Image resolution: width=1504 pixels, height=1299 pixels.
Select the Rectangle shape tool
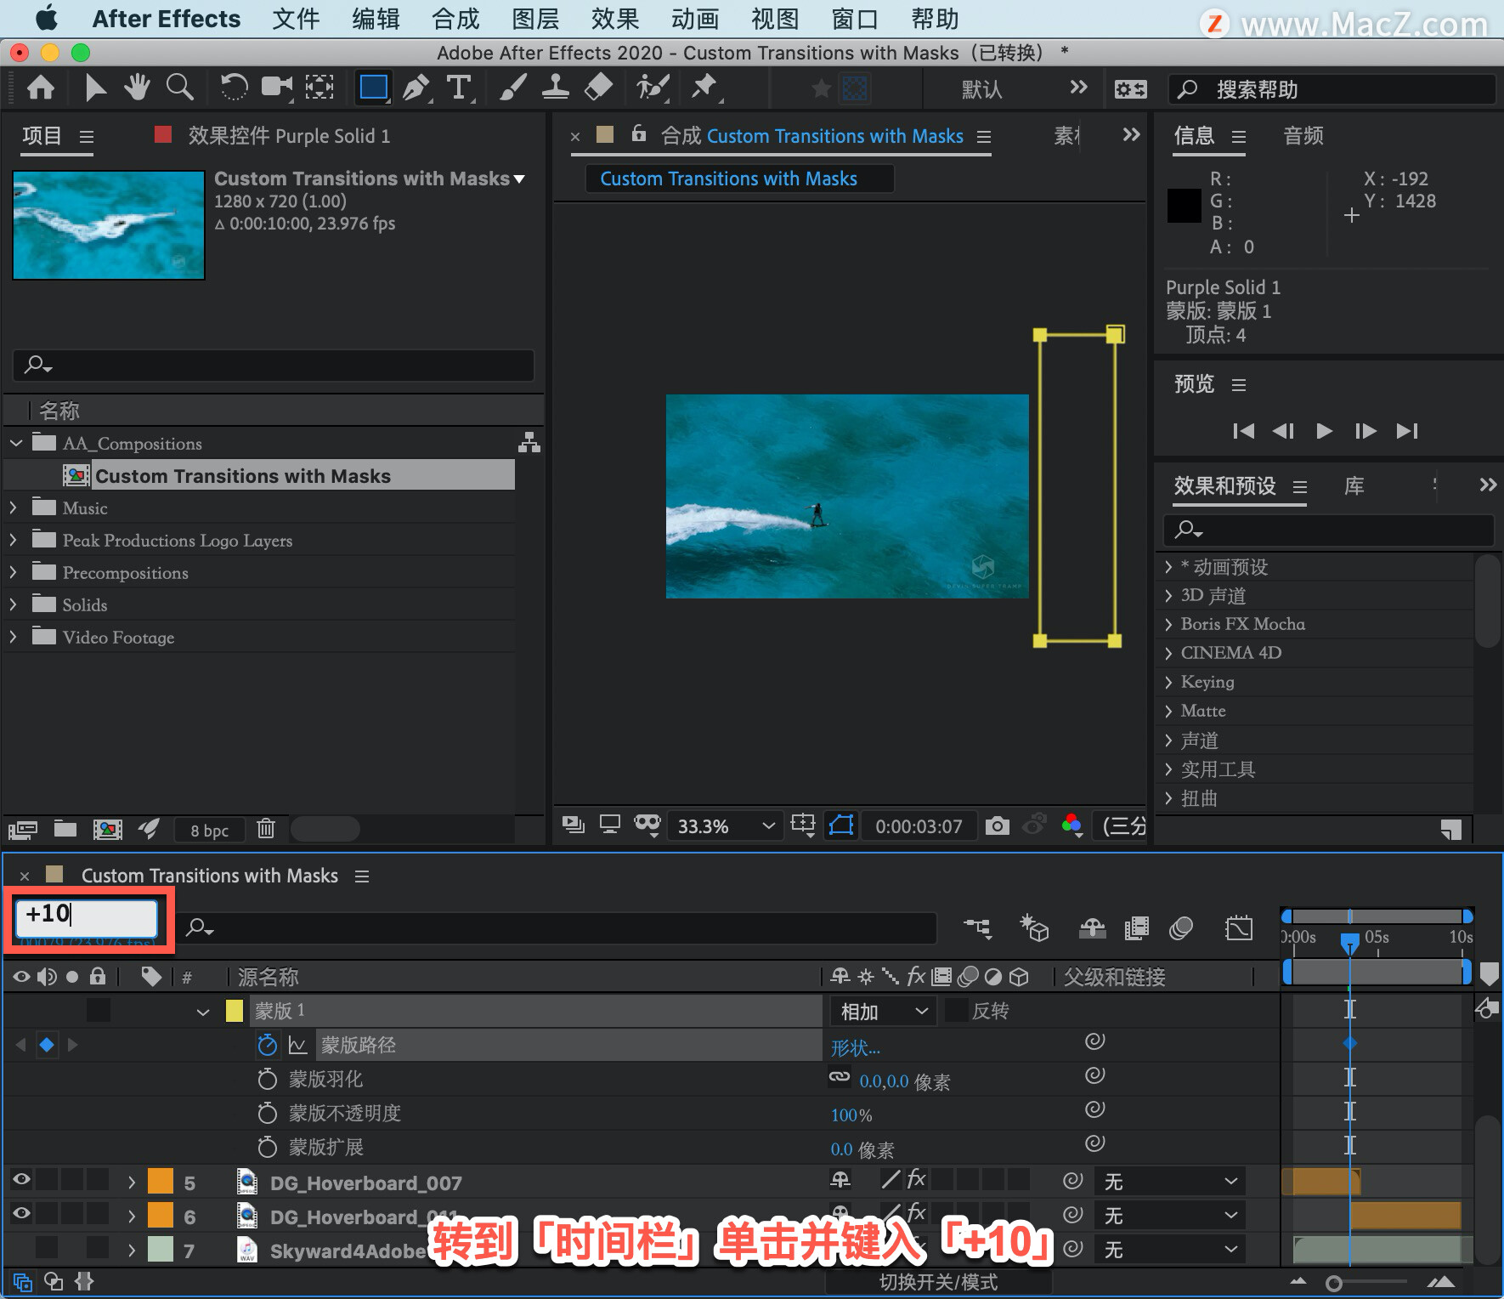pyautogui.click(x=373, y=88)
